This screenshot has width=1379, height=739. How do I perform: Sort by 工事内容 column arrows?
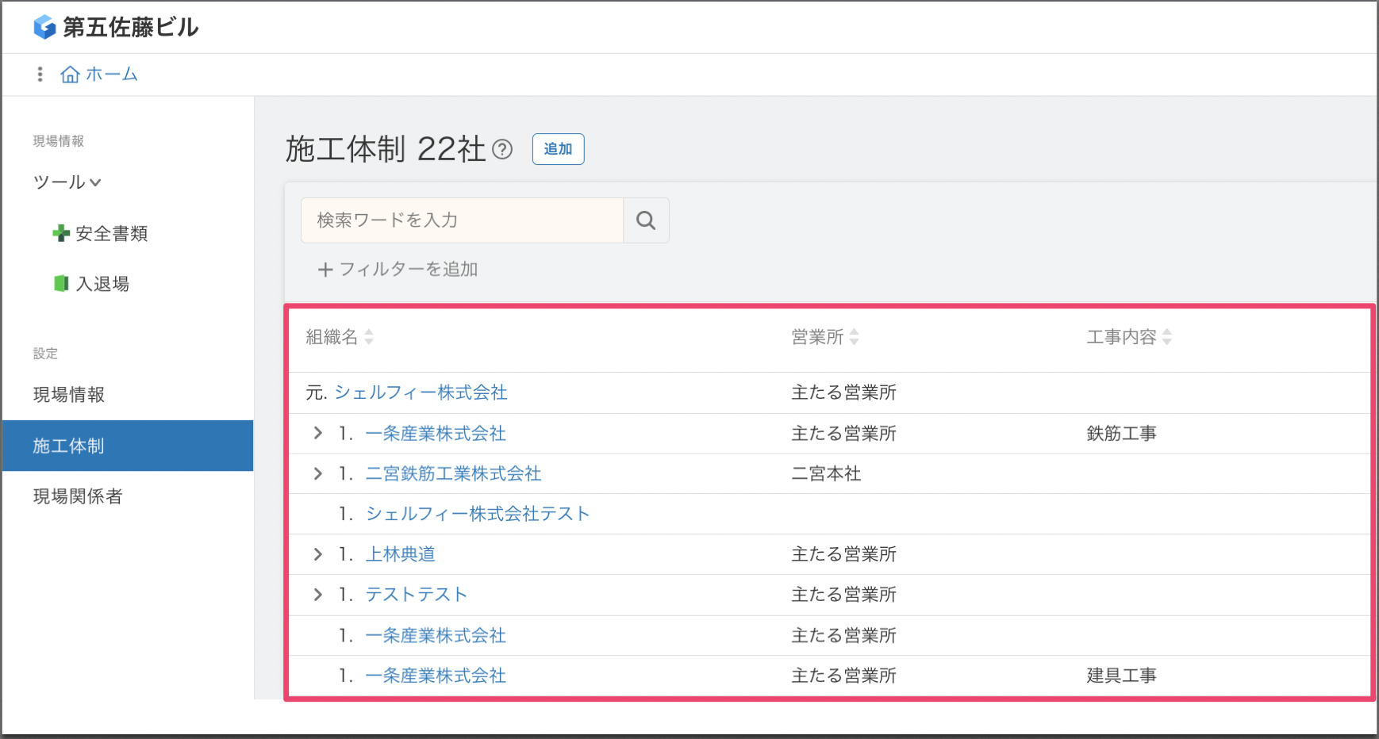click(1166, 337)
